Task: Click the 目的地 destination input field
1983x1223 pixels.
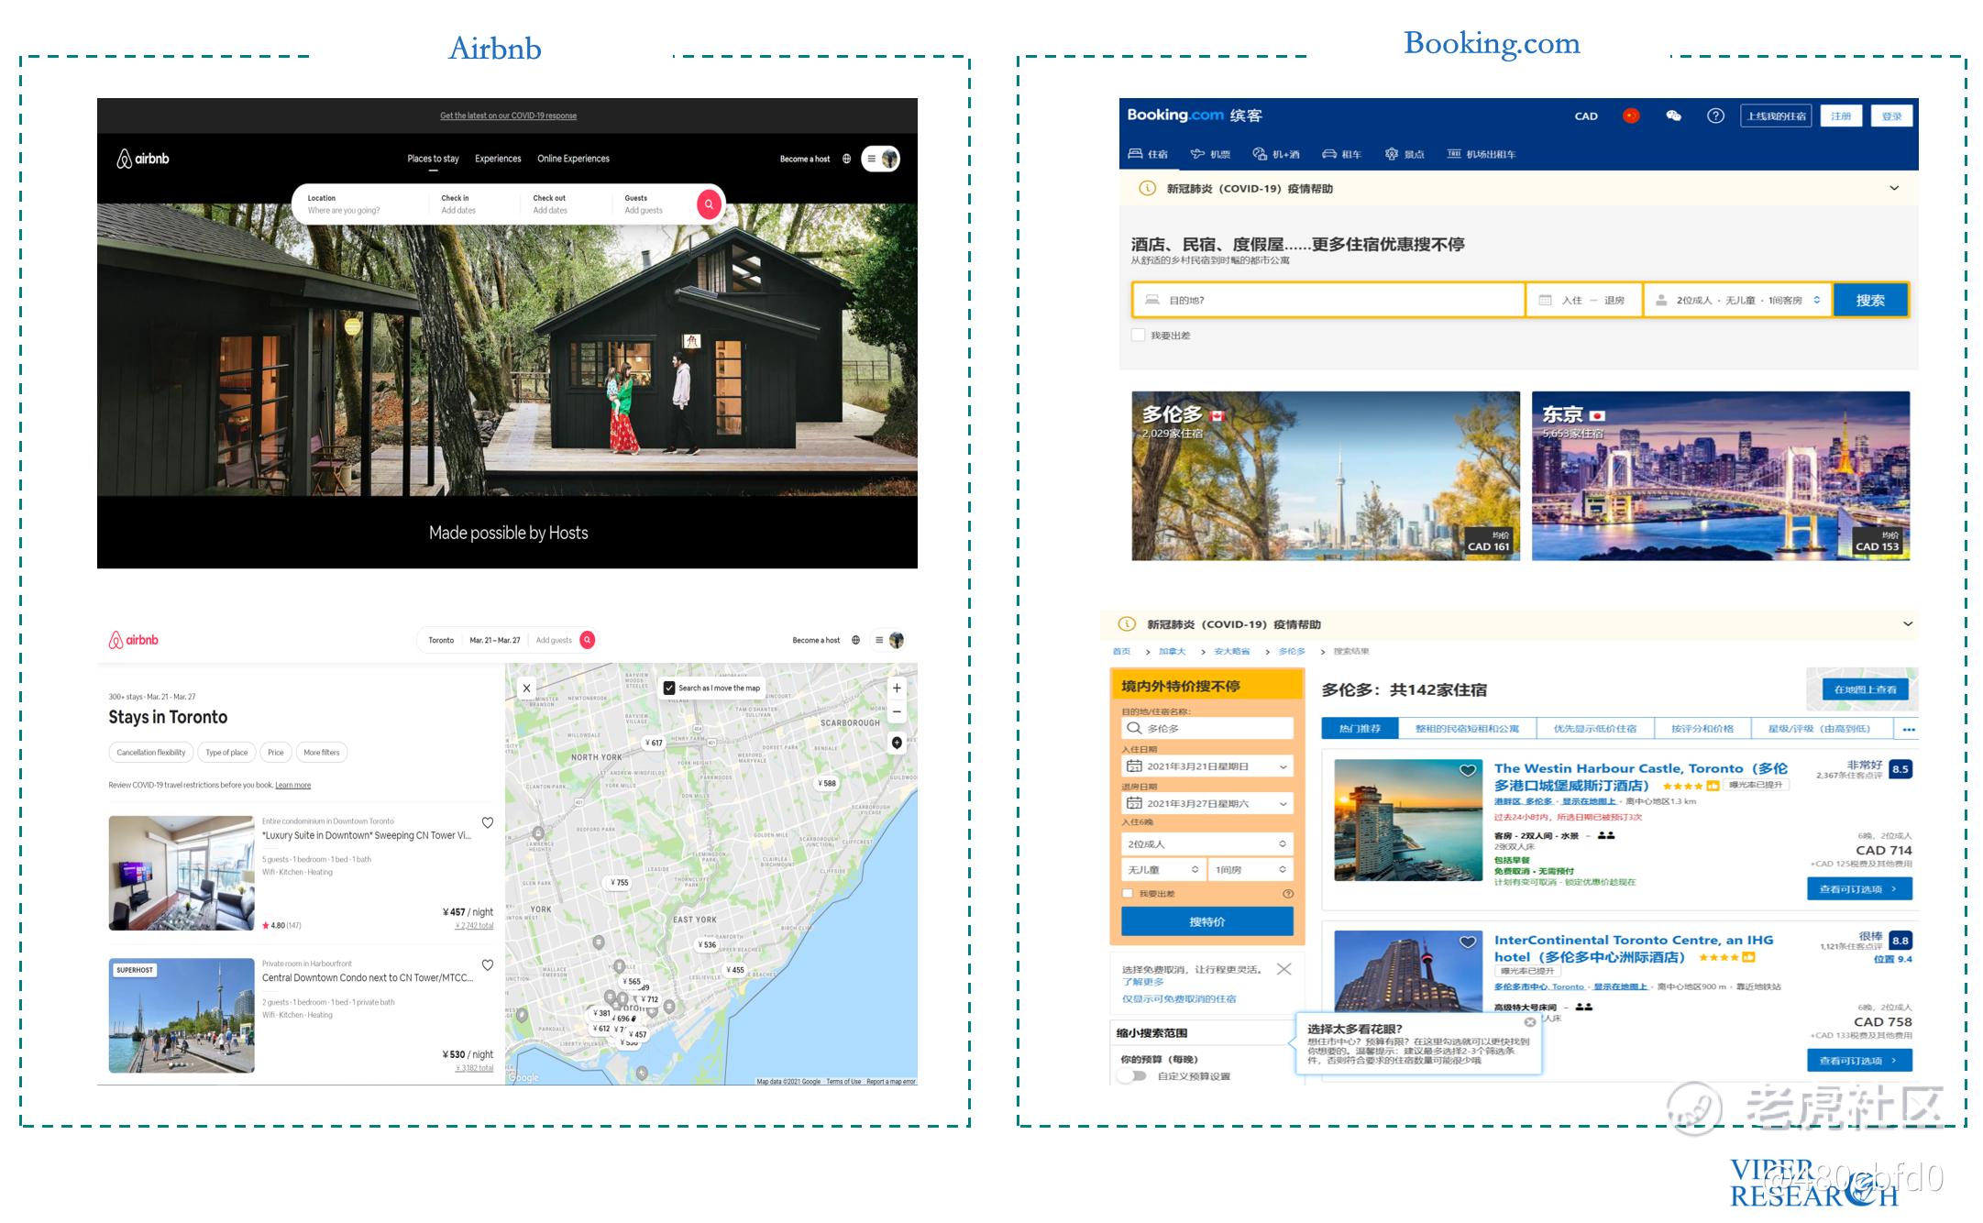Action: click(x=1329, y=300)
